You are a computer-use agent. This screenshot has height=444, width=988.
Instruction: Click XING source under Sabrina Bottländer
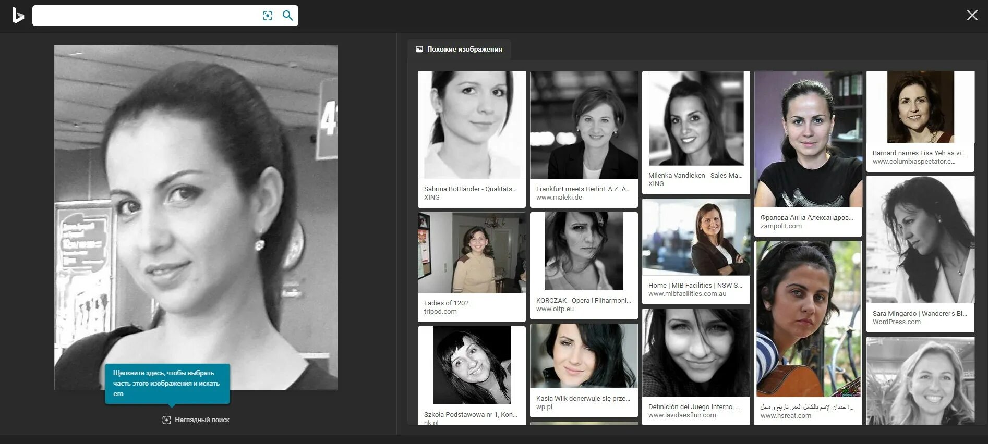[431, 197]
